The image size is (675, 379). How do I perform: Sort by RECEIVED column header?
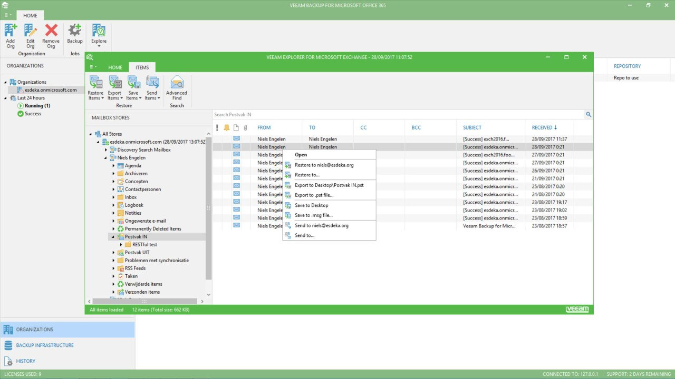[544, 127]
